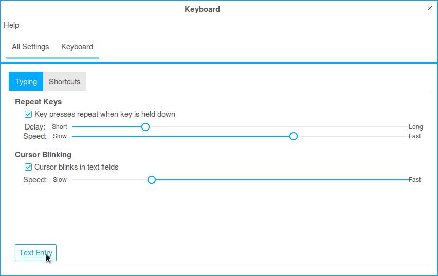Open the Text Entry settings

(35, 253)
